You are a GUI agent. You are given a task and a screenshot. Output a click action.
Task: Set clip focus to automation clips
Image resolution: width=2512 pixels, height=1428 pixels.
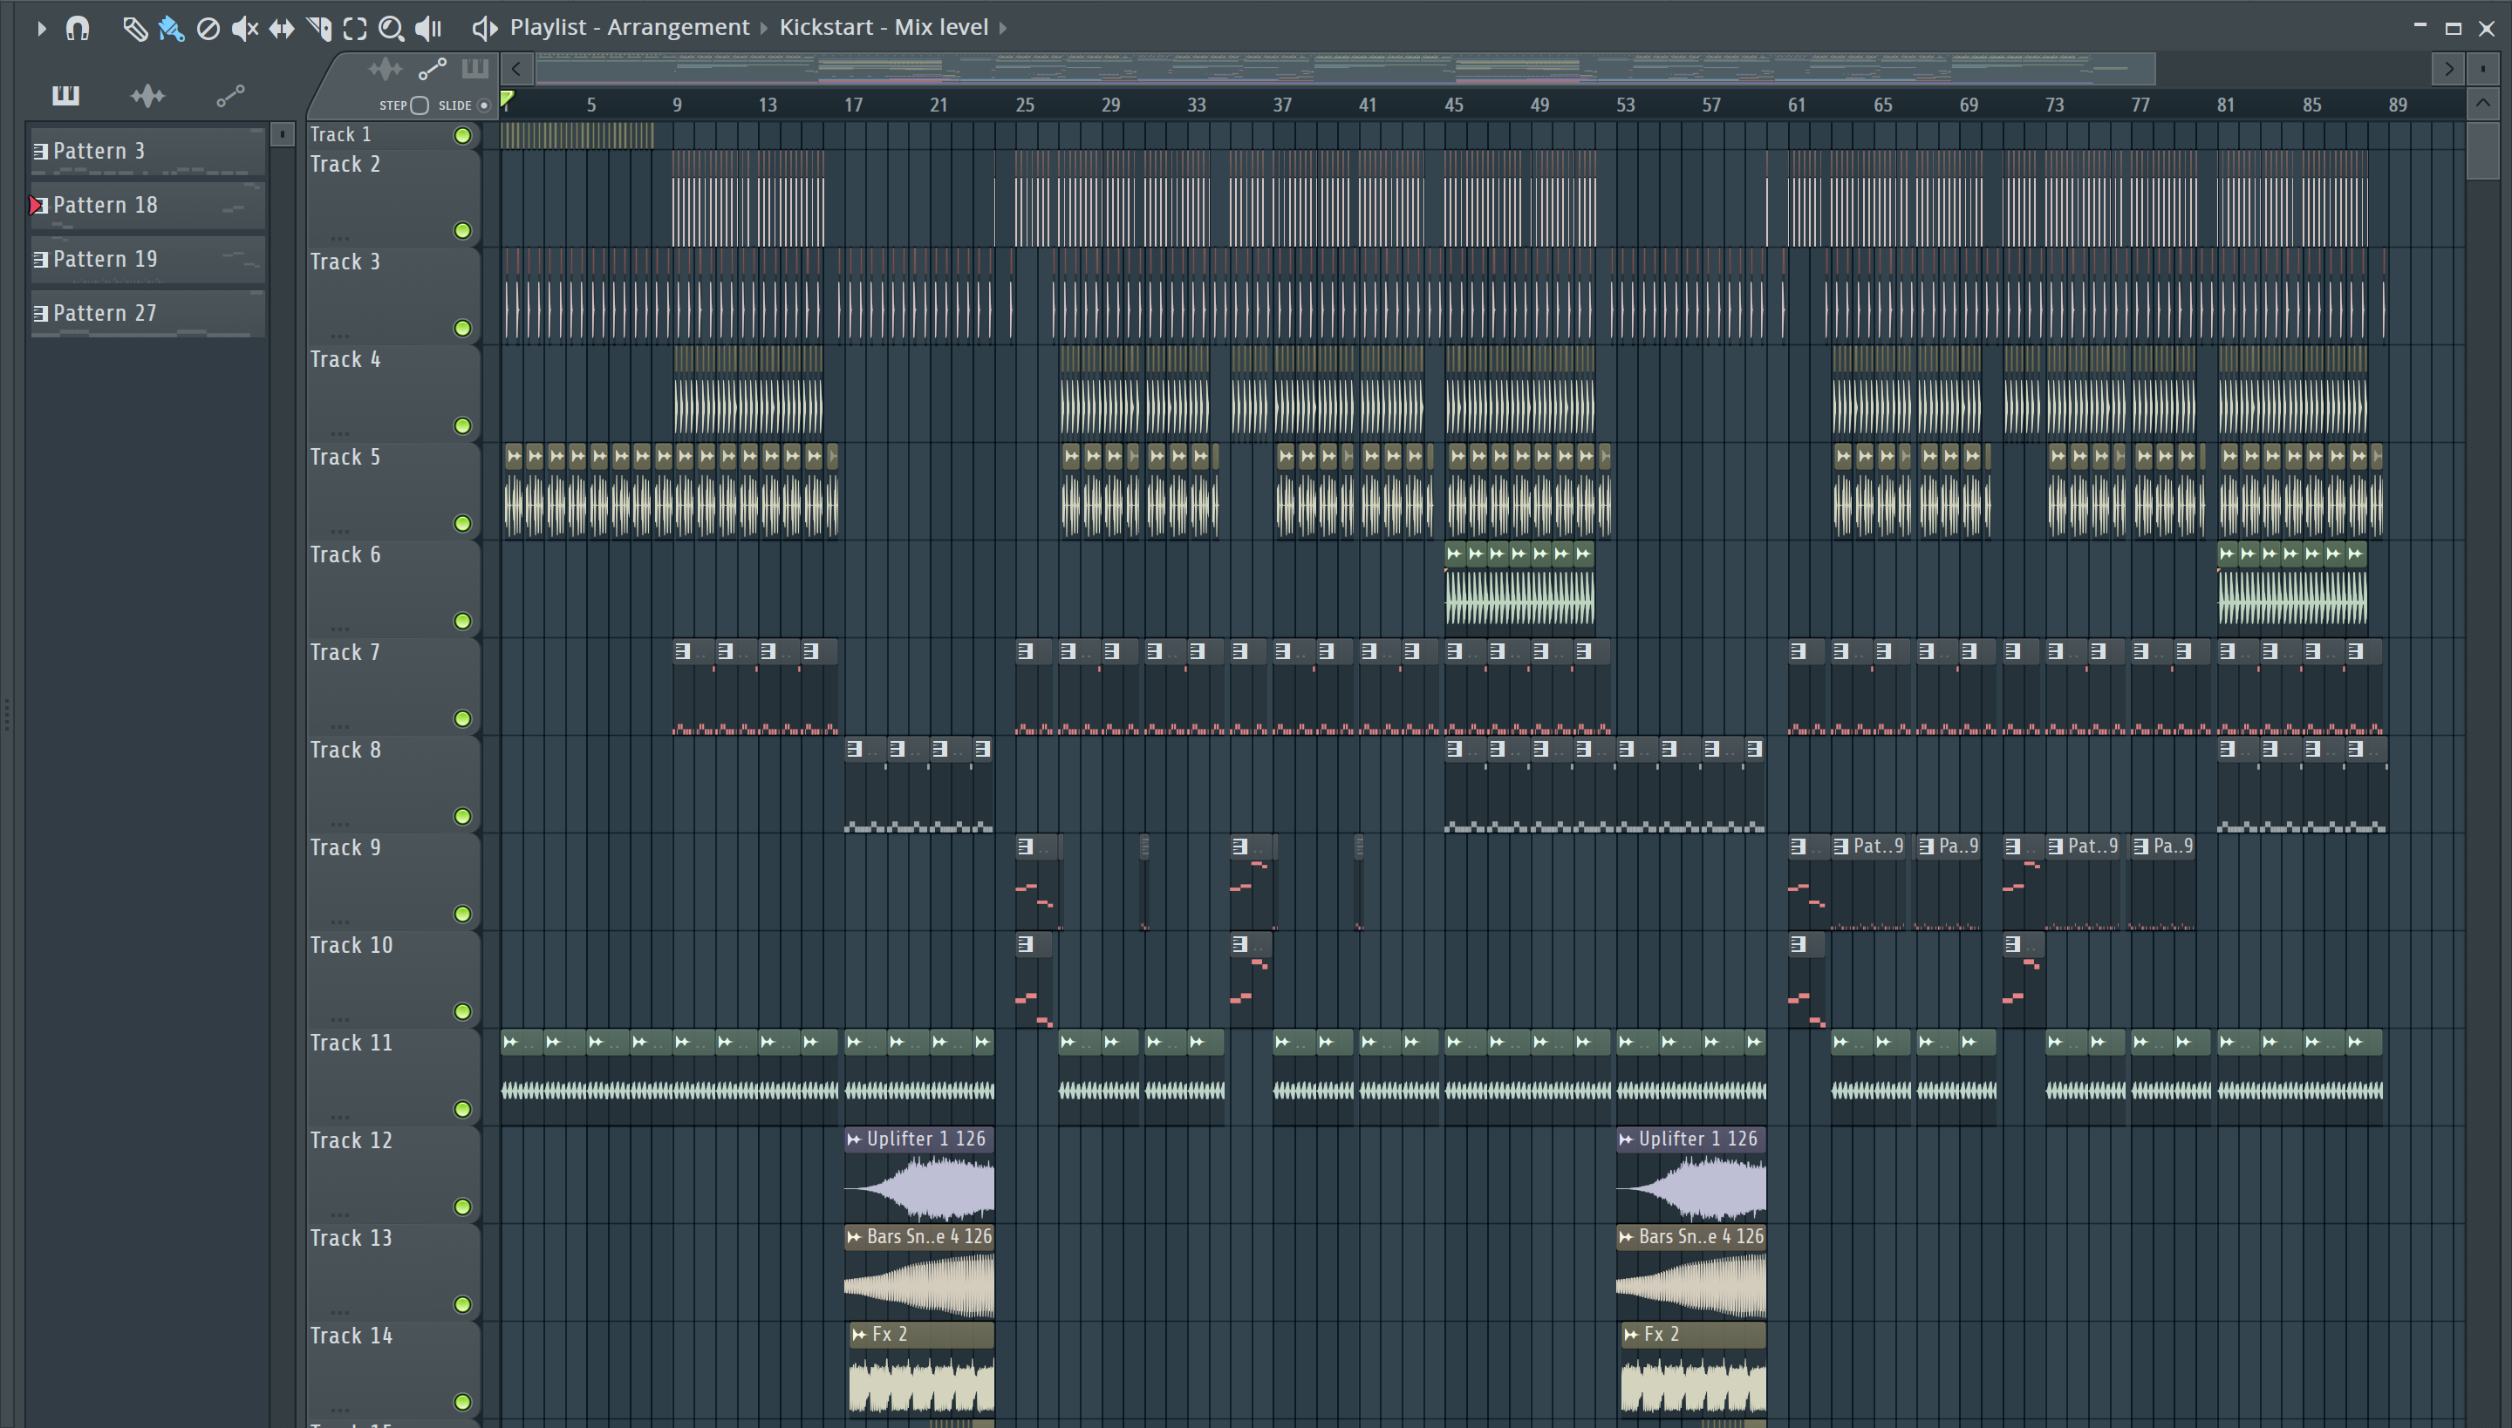point(432,69)
